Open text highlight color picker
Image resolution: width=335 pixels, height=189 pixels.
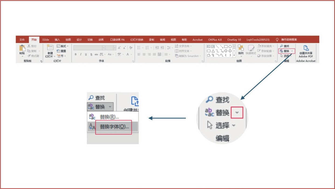[x=120, y=54]
